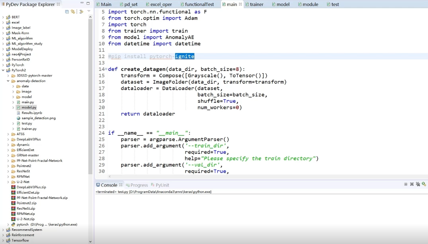Switch to the PyUnit tab
Screen dimensions: 428x244
(x=162, y=185)
